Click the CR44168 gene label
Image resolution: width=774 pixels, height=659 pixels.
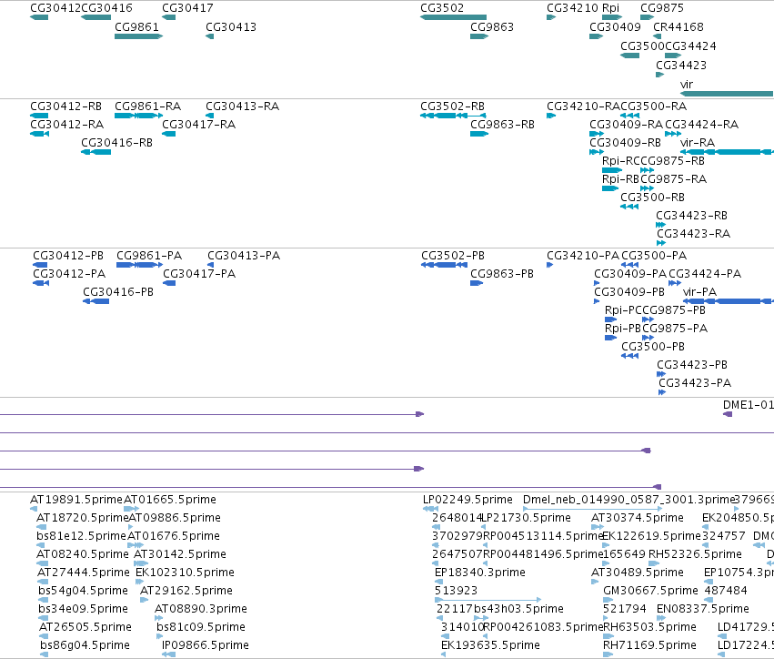click(x=679, y=27)
